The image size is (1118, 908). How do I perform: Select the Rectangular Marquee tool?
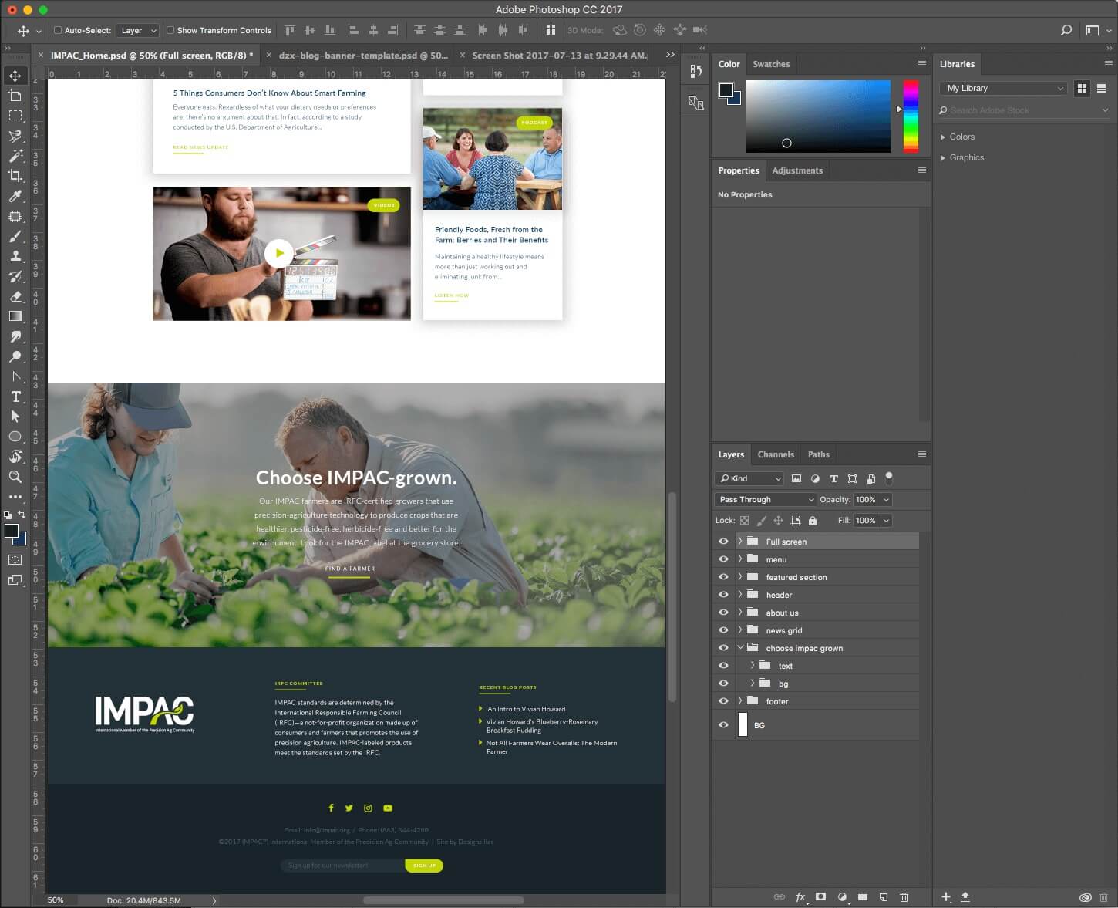(15, 116)
